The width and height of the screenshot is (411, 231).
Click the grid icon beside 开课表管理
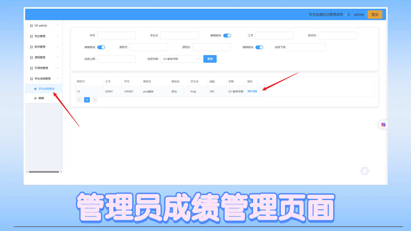point(31,68)
